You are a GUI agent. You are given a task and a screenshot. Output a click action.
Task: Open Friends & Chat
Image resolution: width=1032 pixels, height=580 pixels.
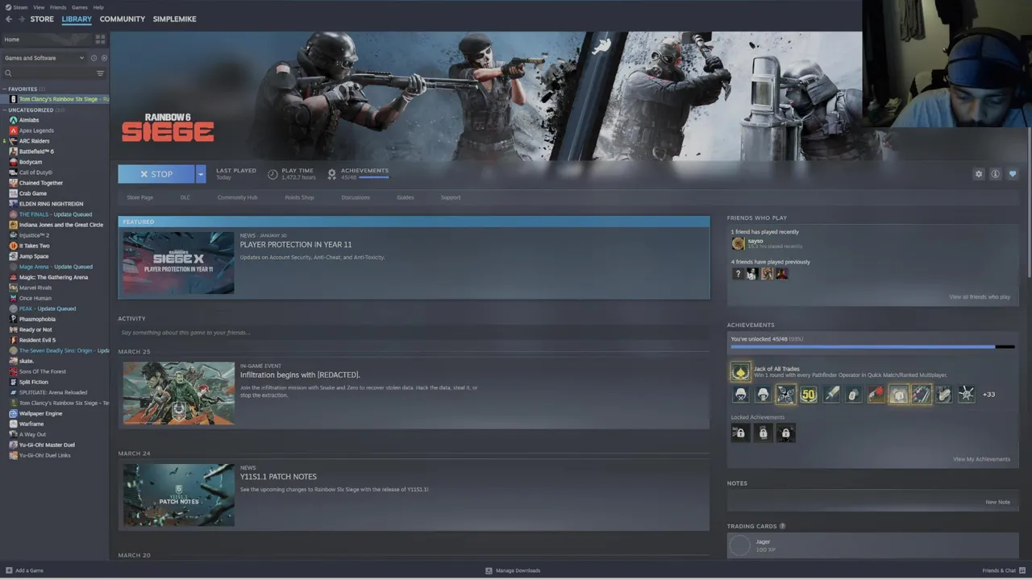[1003, 570]
